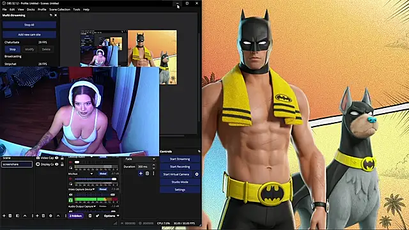The height and width of the screenshot is (230, 409).
Task: Expand the Mic/Aux mixer dropdown arrow
Action: click(x=91, y=174)
